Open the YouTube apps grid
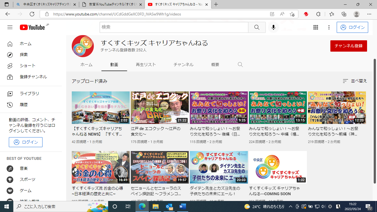Image resolution: width=377 pixels, height=212 pixels. tap(316, 27)
